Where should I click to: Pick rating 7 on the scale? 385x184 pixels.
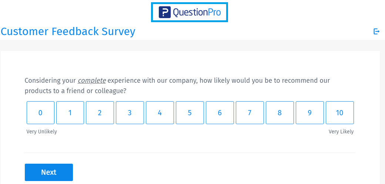(250, 113)
